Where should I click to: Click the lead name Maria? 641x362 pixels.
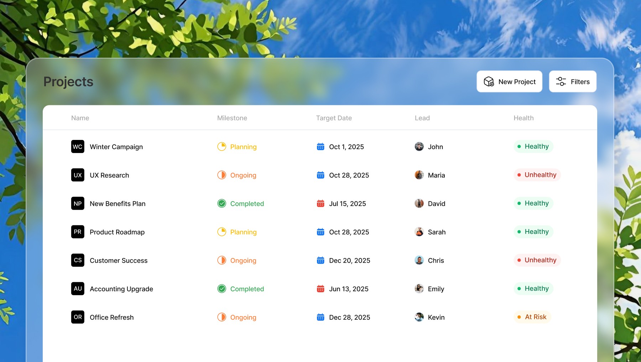pyautogui.click(x=437, y=175)
